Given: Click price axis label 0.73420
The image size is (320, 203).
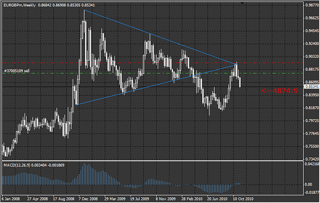Looking at the screenshot, I should (312, 159).
